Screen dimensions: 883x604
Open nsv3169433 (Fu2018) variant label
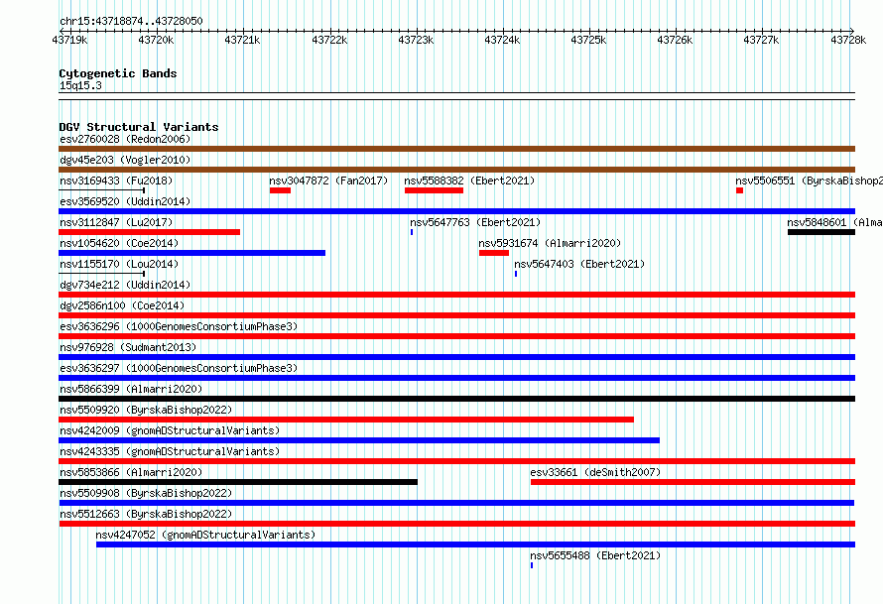click(116, 181)
